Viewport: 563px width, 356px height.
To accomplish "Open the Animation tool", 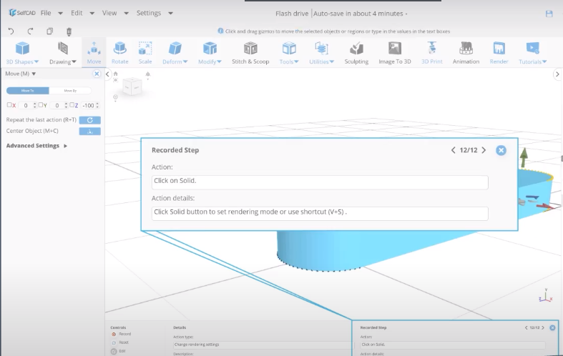I will (x=466, y=53).
